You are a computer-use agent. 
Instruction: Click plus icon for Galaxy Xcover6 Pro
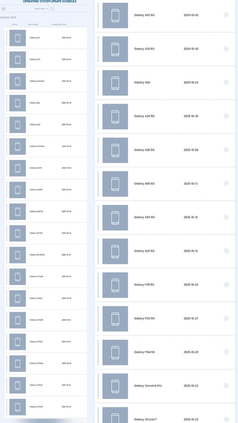tap(226, 386)
